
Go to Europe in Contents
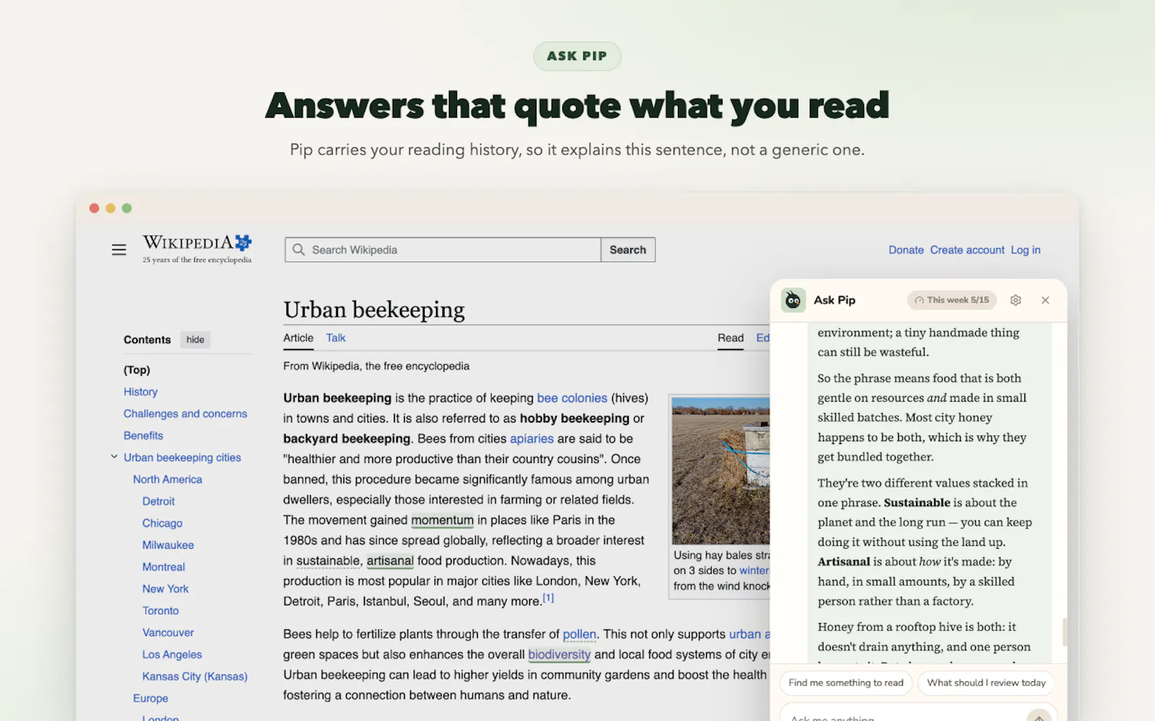(150, 698)
